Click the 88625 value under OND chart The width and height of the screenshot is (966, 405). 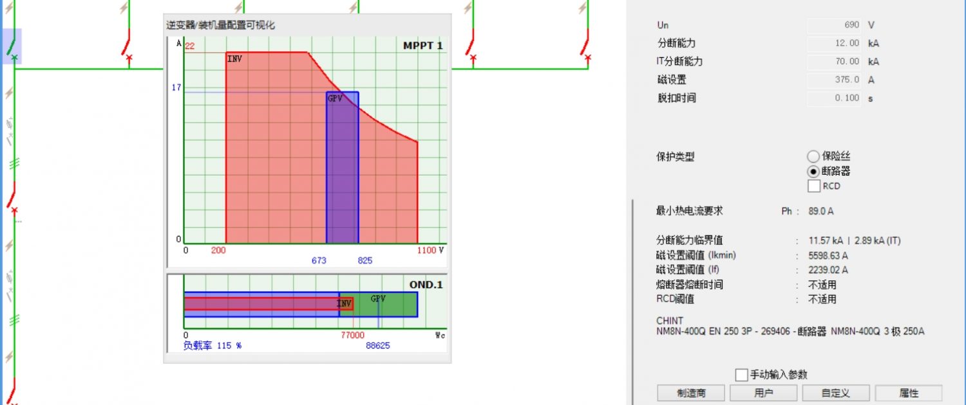click(377, 345)
